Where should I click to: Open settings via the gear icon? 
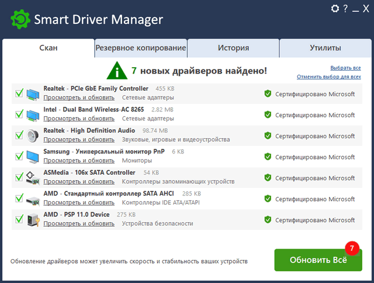(x=335, y=9)
